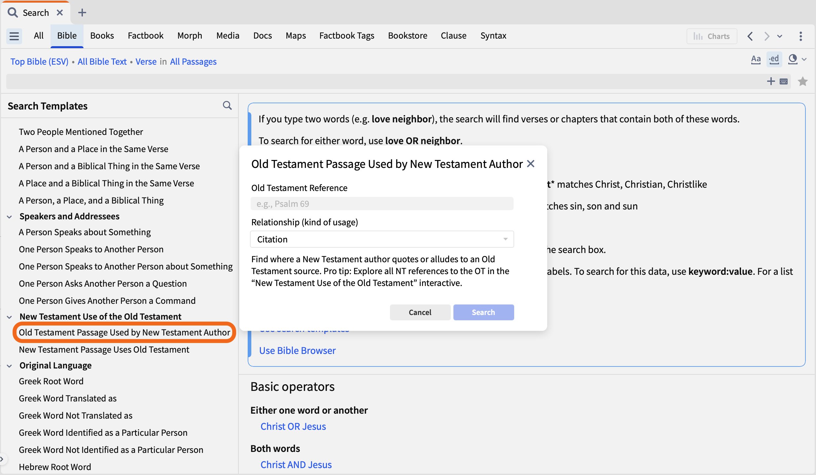Open the history dropdown chevron

780,36
